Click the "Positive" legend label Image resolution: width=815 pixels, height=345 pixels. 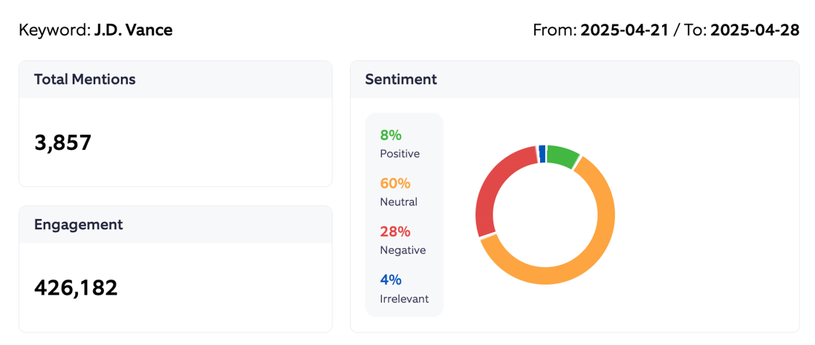pos(399,154)
